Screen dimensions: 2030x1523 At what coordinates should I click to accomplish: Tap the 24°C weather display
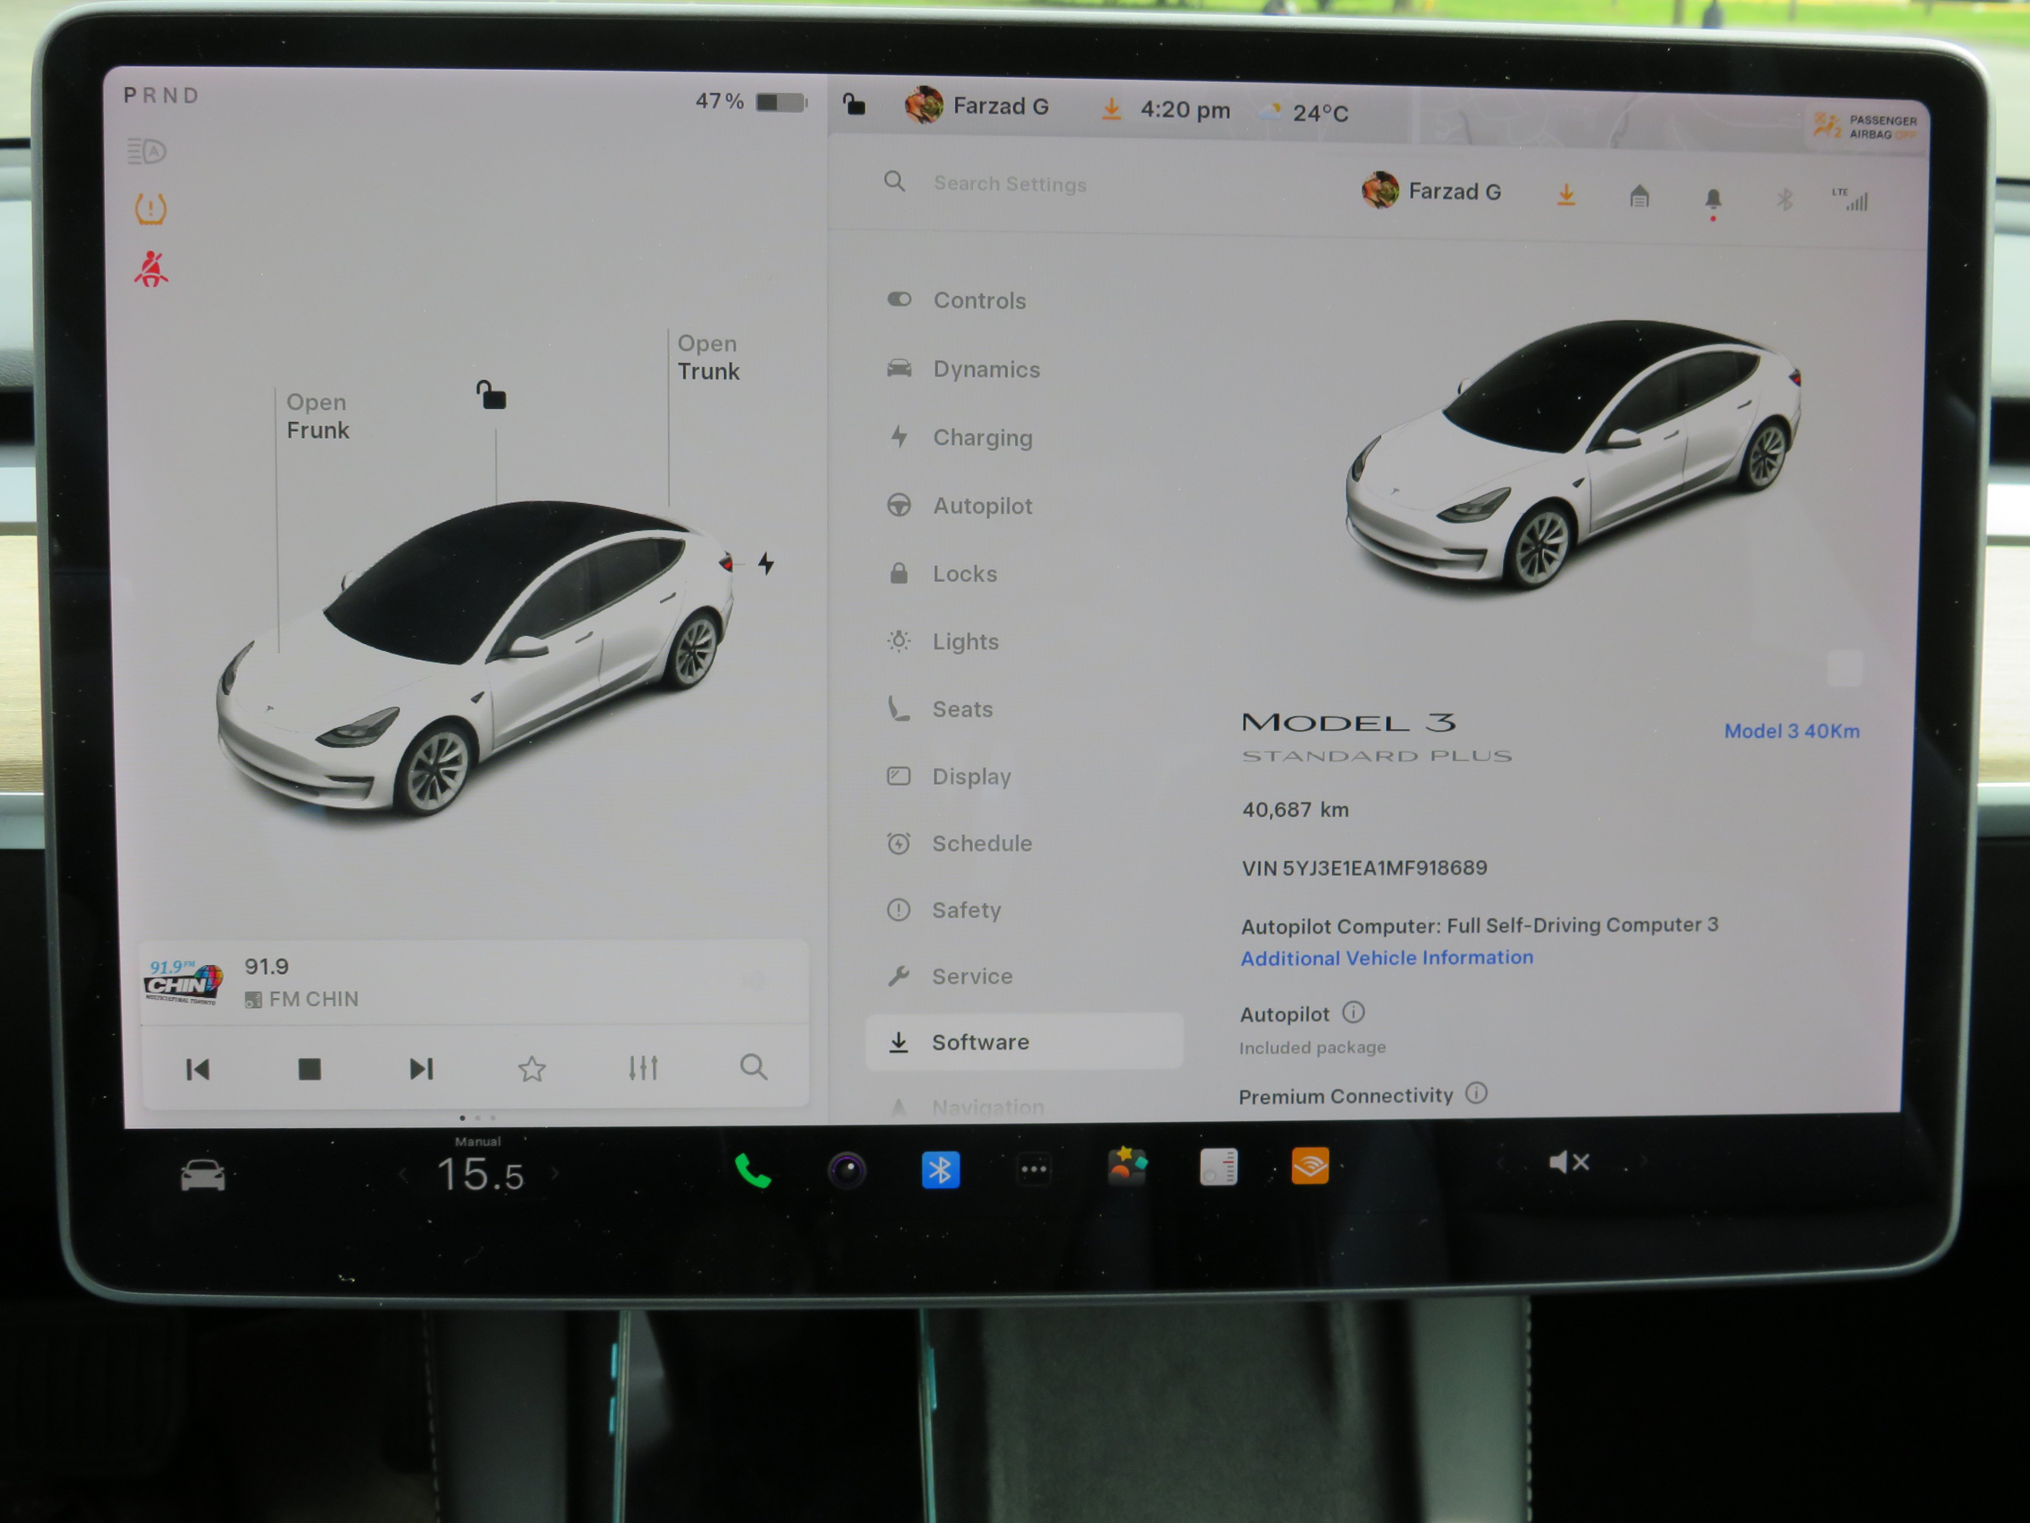1304,113
